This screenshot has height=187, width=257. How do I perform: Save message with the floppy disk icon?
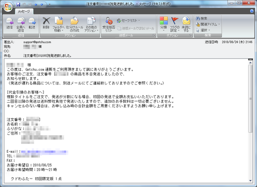18,5
